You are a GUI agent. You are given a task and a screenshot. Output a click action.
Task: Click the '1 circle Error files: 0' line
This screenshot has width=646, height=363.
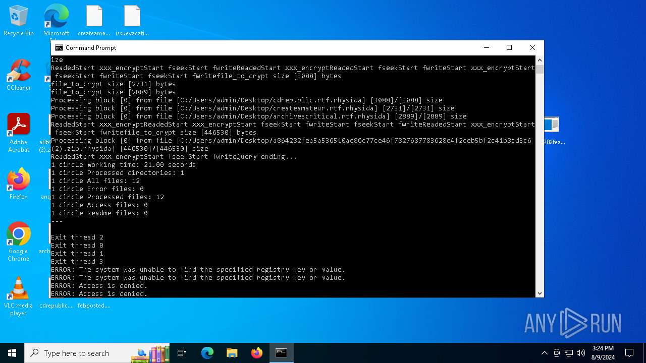[x=97, y=189]
